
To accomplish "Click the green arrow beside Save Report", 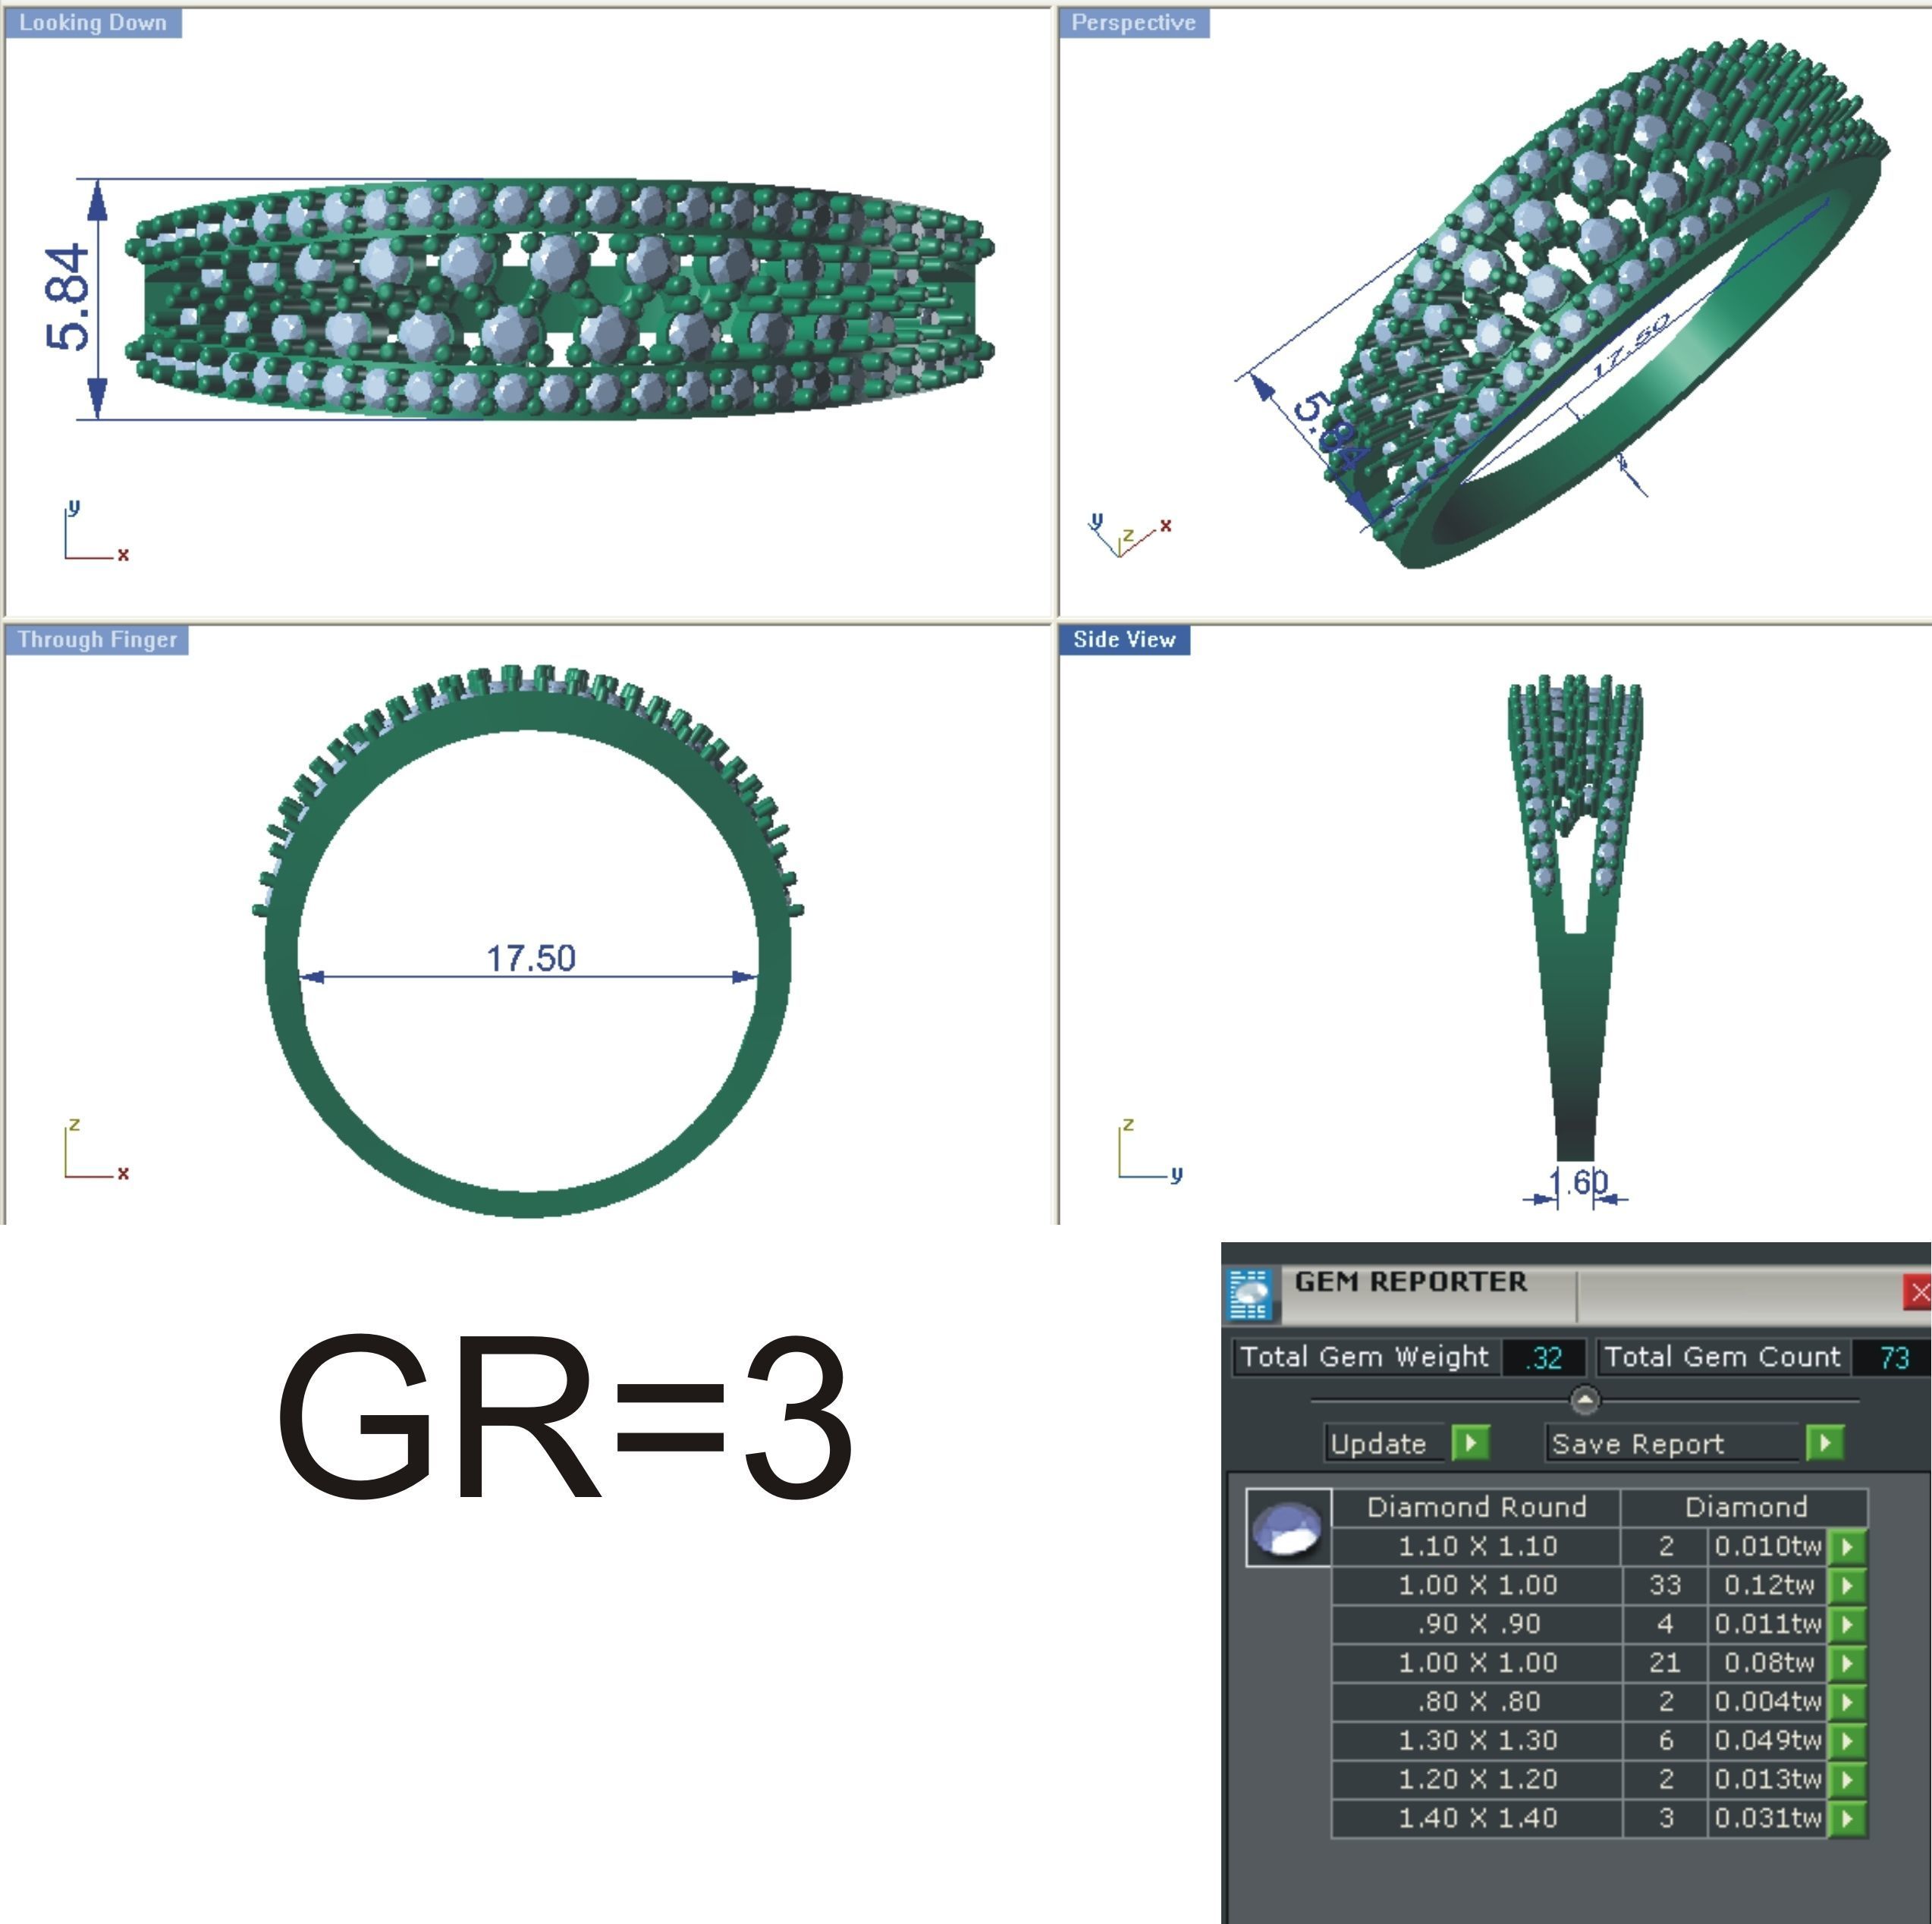I will pos(1824,1443).
